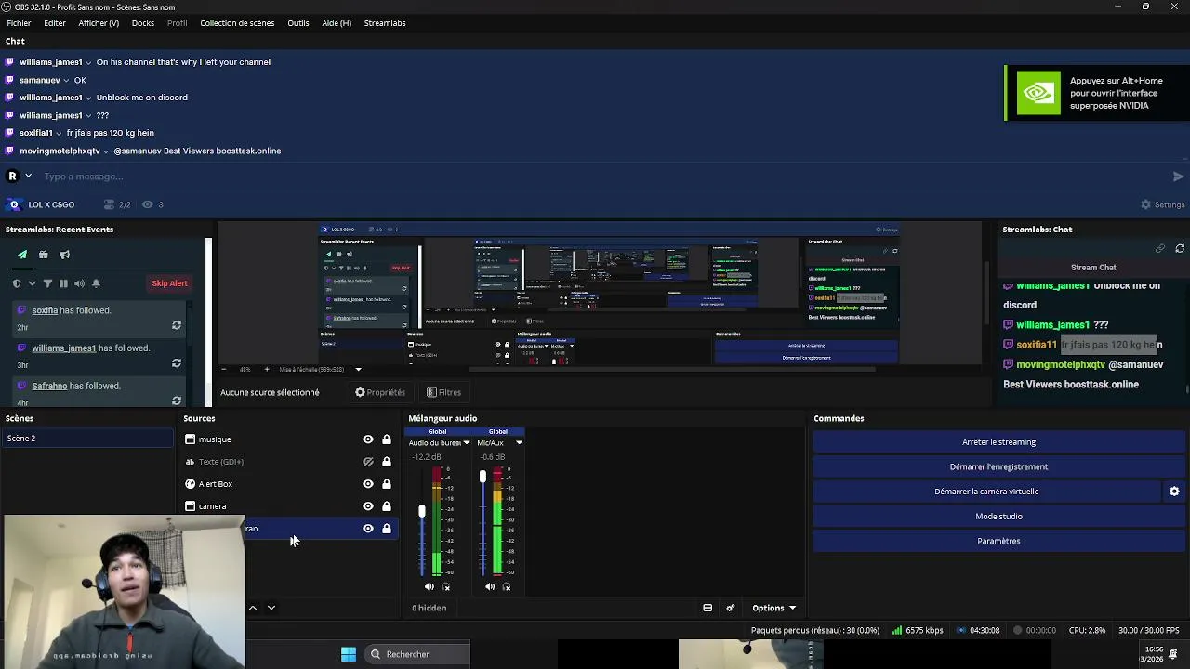Open the Fichier menu
This screenshot has width=1190, height=669.
pos(19,22)
